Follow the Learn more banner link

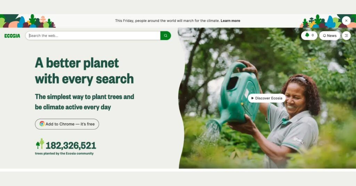click(230, 20)
